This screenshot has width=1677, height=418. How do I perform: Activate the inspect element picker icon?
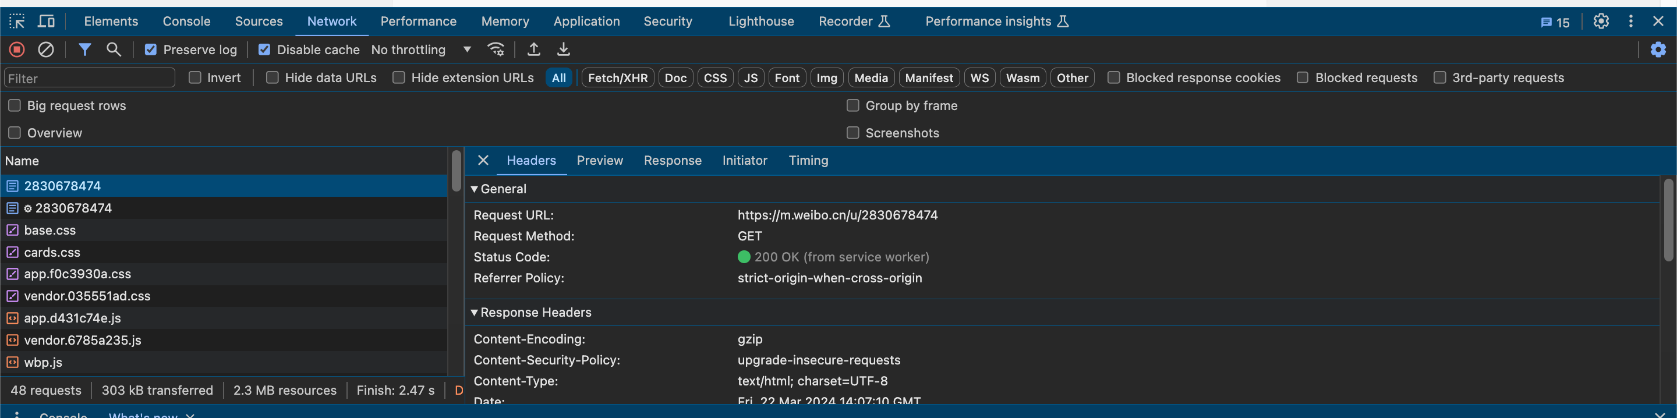[x=17, y=22]
